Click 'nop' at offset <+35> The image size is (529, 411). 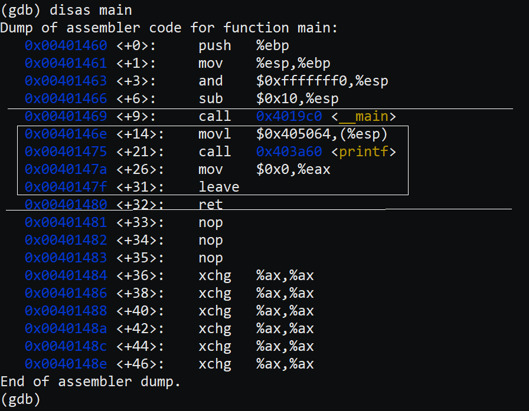pos(211,258)
